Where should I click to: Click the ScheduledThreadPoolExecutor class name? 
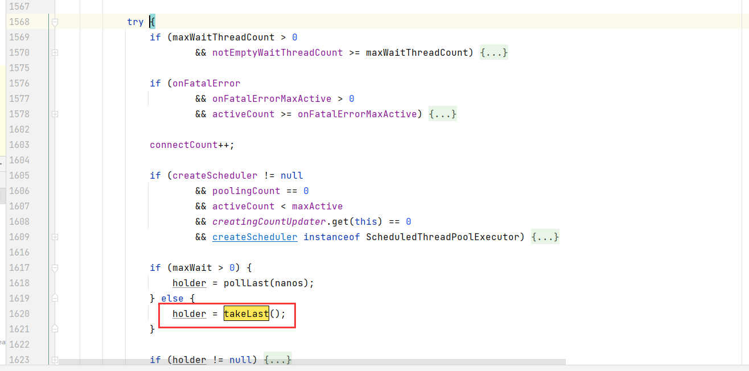pos(442,237)
